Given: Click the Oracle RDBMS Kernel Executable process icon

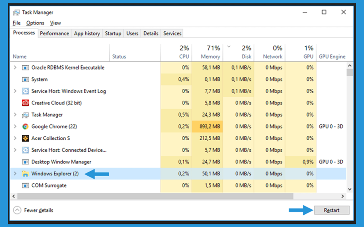Looking at the screenshot, I should 25,68.
